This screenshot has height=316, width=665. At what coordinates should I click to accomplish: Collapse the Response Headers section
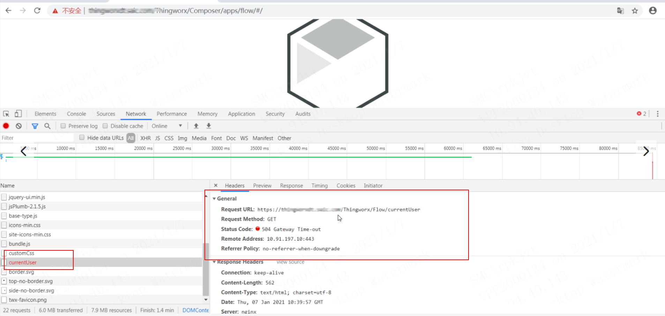click(x=214, y=262)
